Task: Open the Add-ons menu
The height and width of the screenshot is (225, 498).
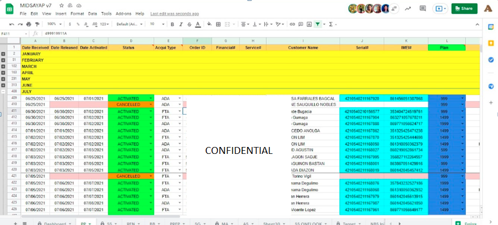Action: pyautogui.click(x=123, y=14)
